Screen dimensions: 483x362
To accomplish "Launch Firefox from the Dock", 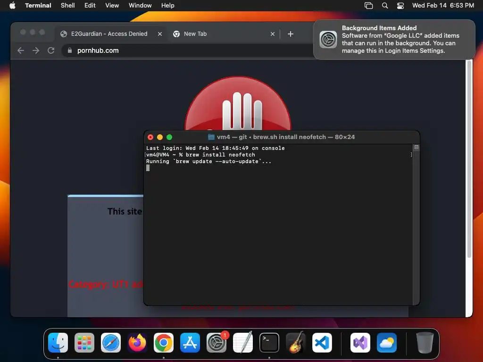I will 137,343.
